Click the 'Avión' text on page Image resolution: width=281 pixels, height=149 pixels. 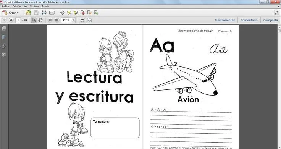point(188,99)
